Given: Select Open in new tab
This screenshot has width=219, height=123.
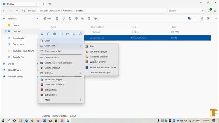Looking at the screenshot, I should pyautogui.click(x=61, y=51).
